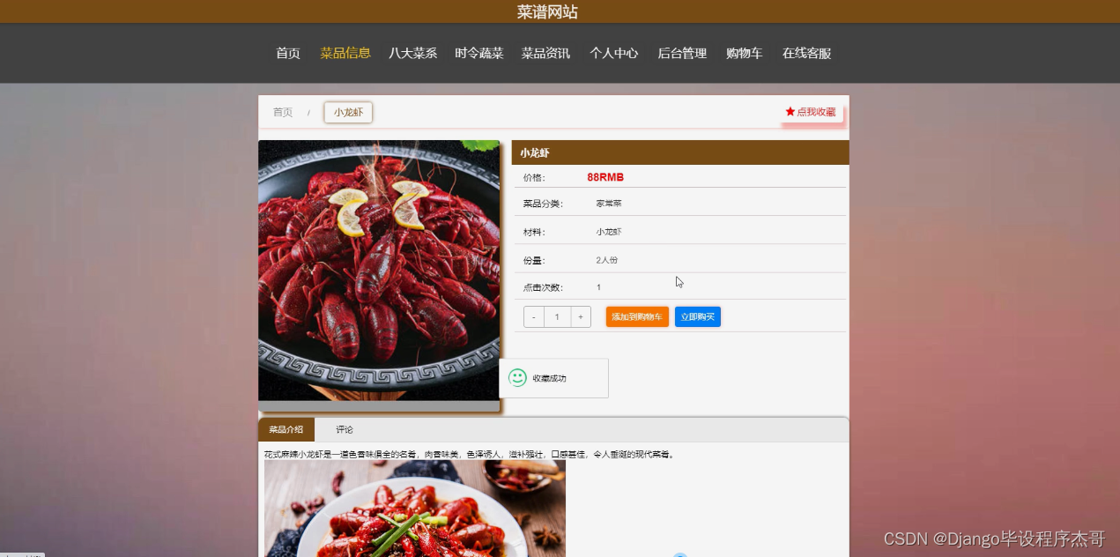
Task: Click 点我收藏 favorite button
Action: point(811,112)
